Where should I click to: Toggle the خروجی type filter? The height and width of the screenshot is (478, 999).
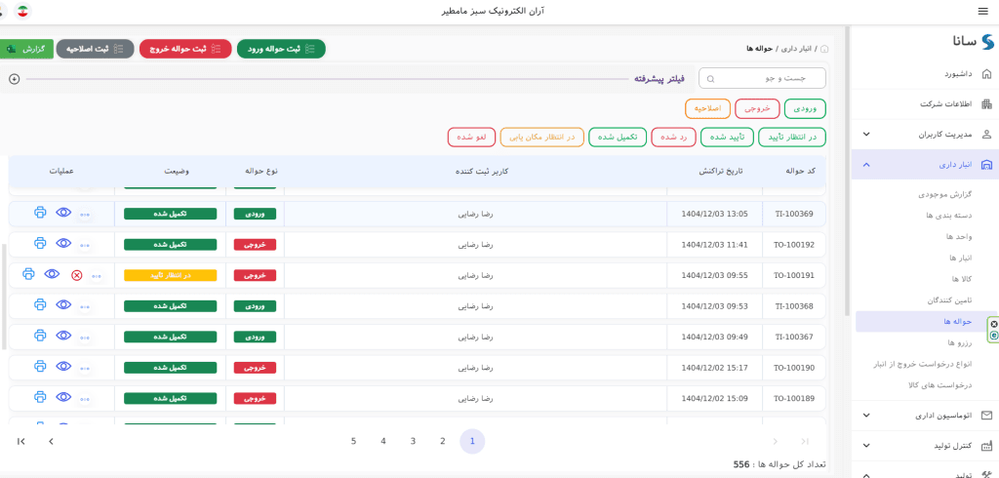pos(757,109)
